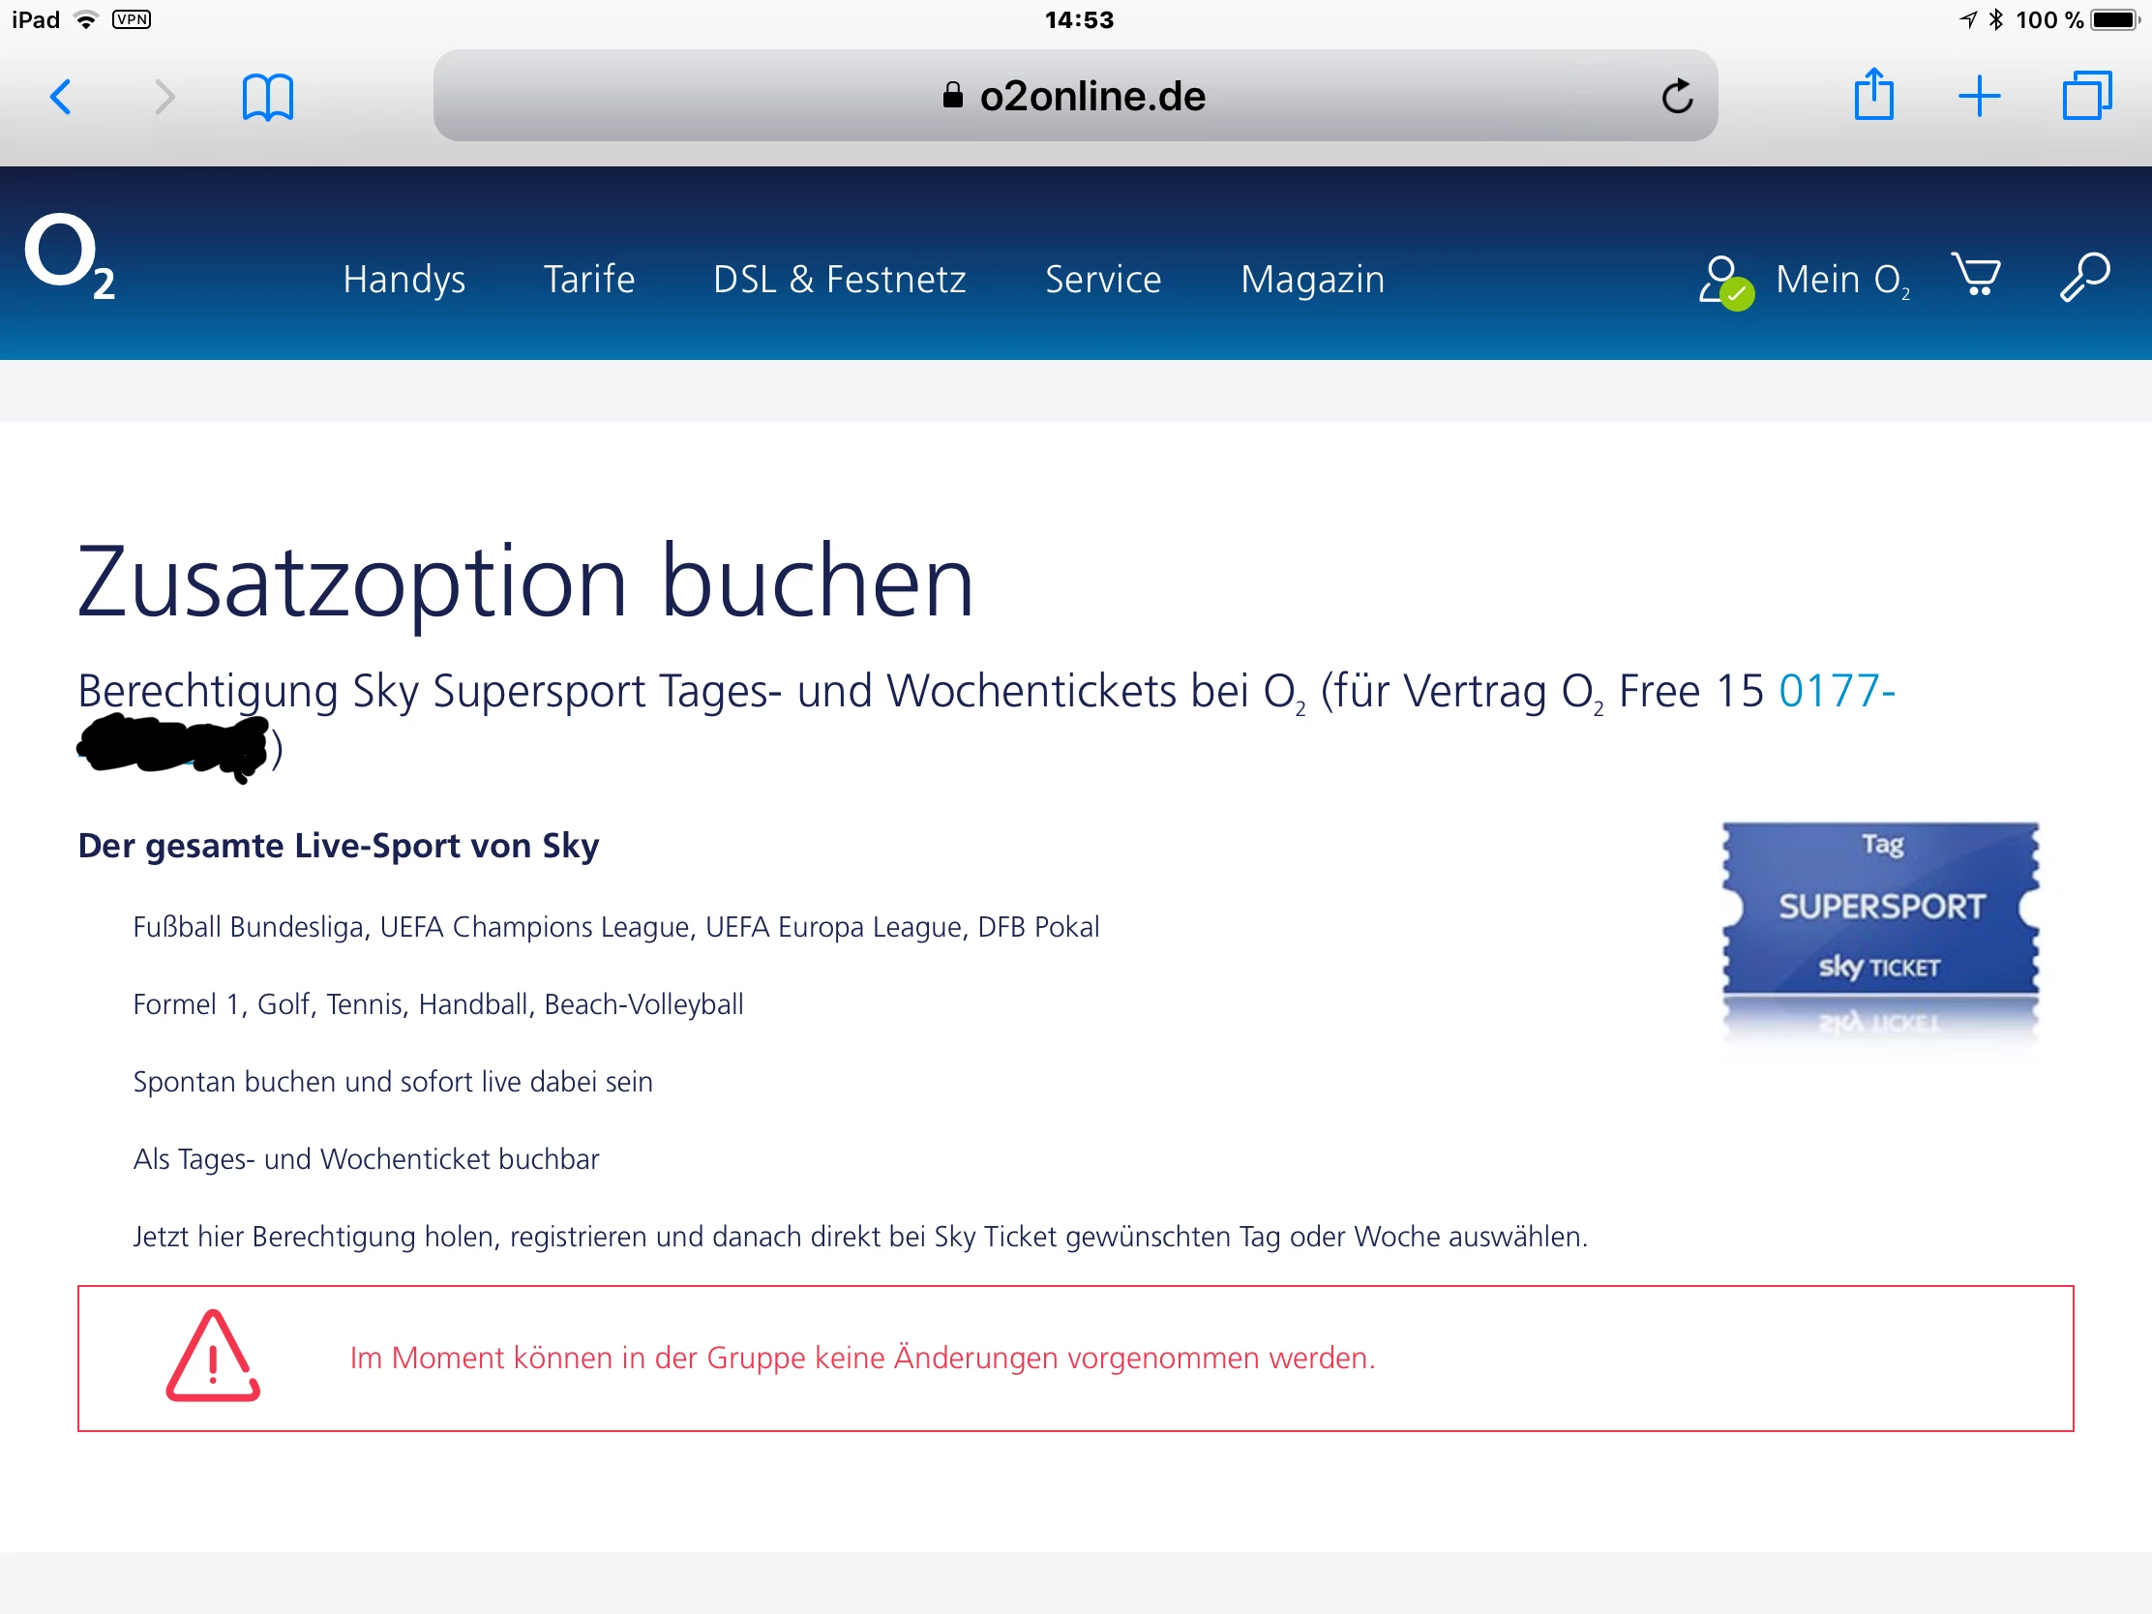Image resolution: width=2152 pixels, height=1614 pixels.
Task: Open the Handys menu
Action: click(403, 281)
